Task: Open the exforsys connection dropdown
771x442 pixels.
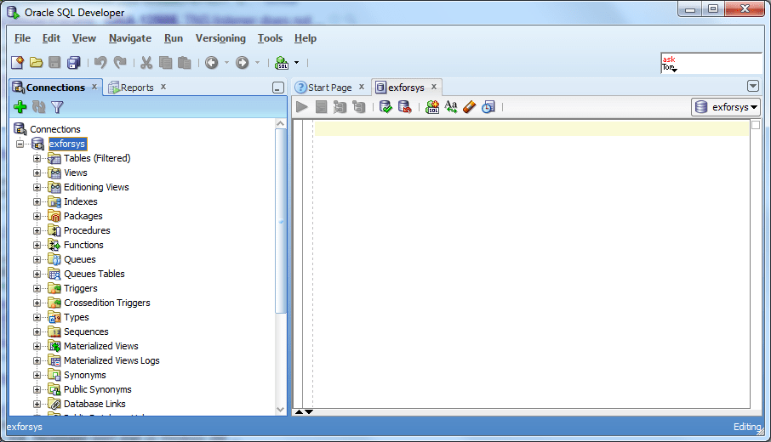Action: (726, 106)
